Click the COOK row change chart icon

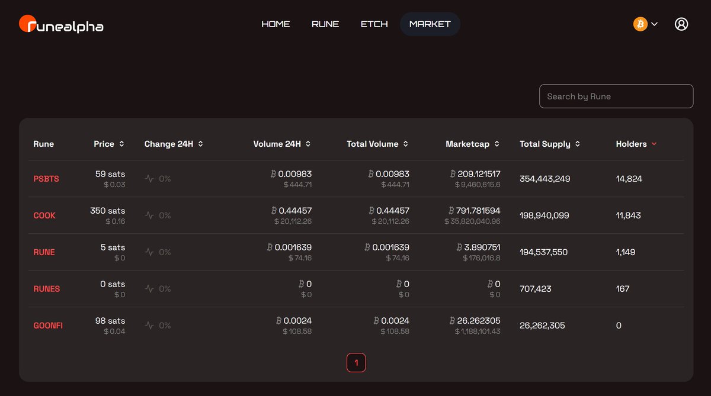[x=149, y=215]
